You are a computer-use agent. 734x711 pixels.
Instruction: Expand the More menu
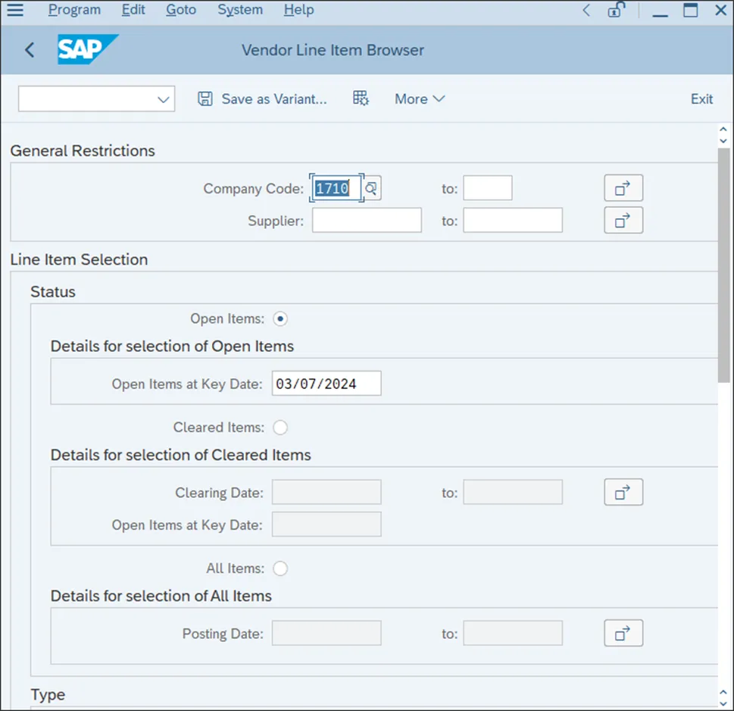pyautogui.click(x=419, y=99)
